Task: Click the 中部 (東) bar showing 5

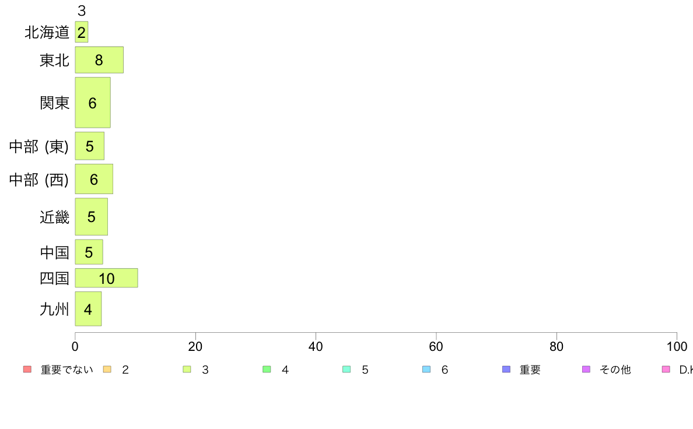Action: tap(90, 146)
